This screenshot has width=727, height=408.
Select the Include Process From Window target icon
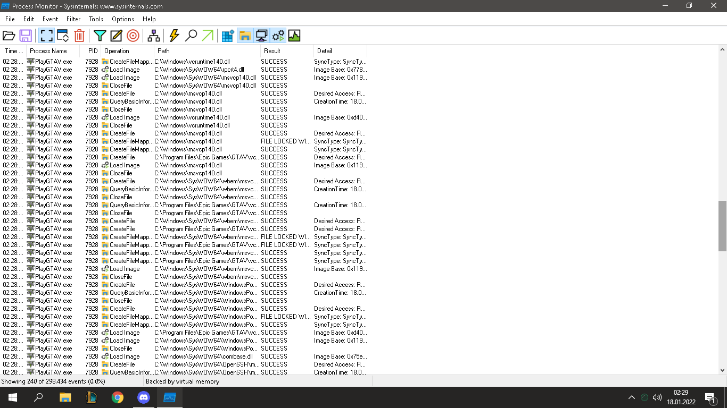tap(133, 36)
